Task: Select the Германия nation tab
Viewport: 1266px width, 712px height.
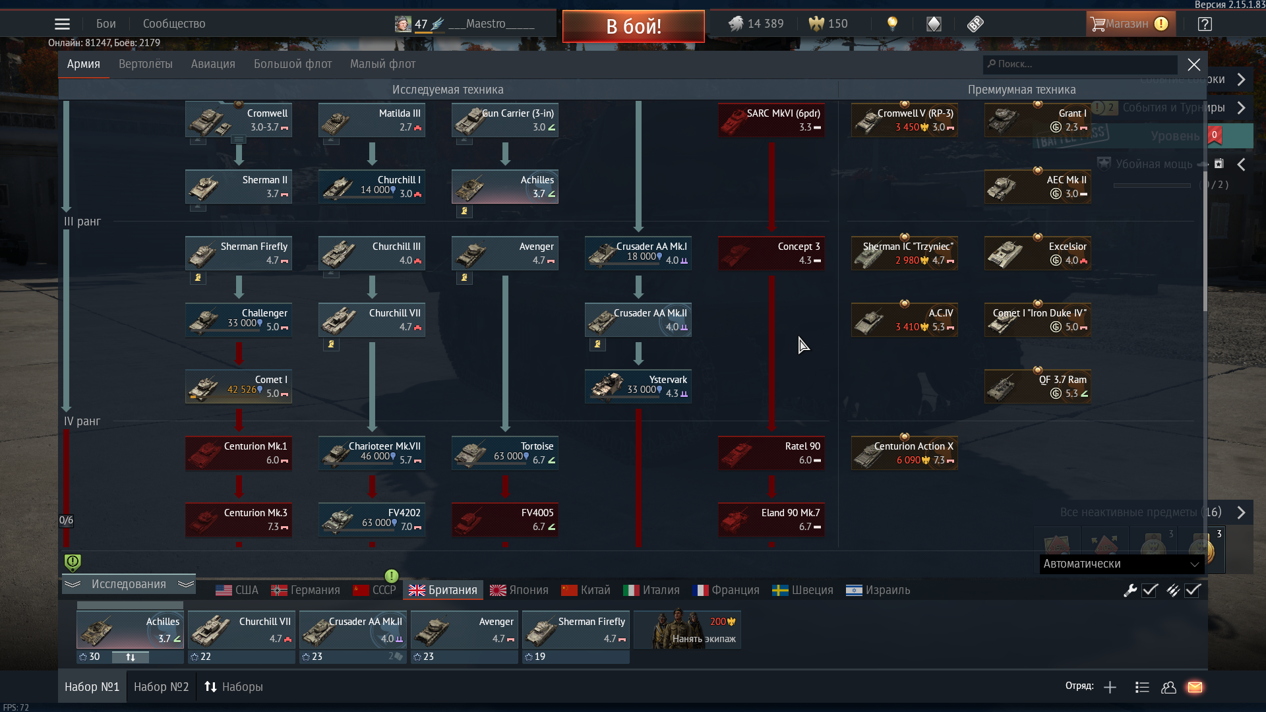Action: click(x=305, y=590)
